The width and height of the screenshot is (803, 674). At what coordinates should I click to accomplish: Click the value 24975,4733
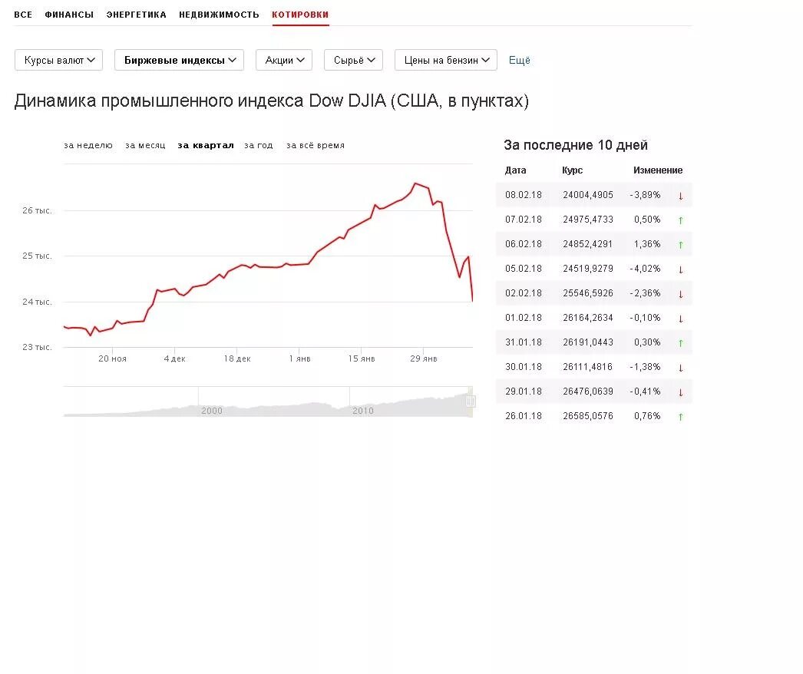tap(588, 220)
